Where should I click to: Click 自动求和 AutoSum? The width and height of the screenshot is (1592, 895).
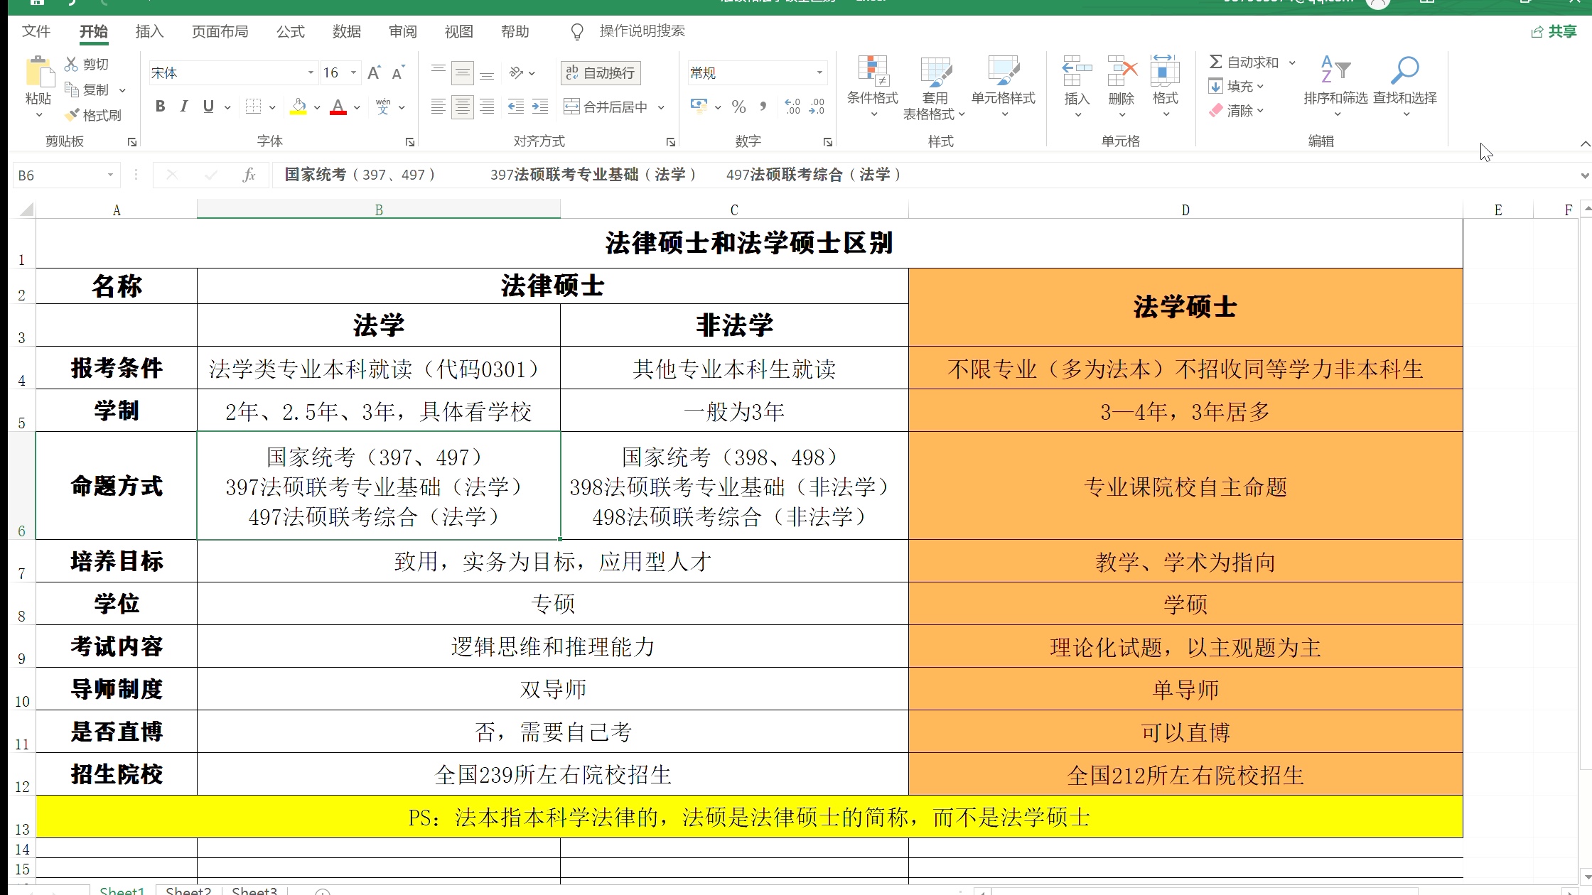coord(1244,63)
